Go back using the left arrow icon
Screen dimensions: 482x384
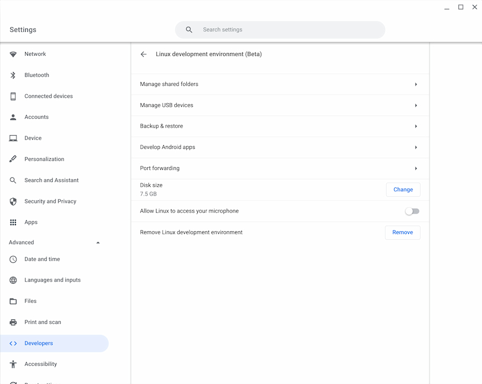pyautogui.click(x=144, y=54)
